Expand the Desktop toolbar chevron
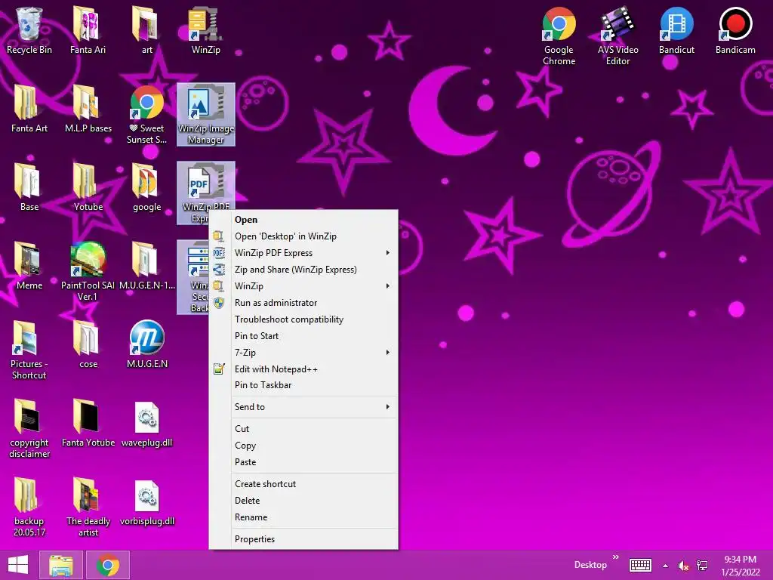Viewport: 773px width, 580px height. [616, 557]
